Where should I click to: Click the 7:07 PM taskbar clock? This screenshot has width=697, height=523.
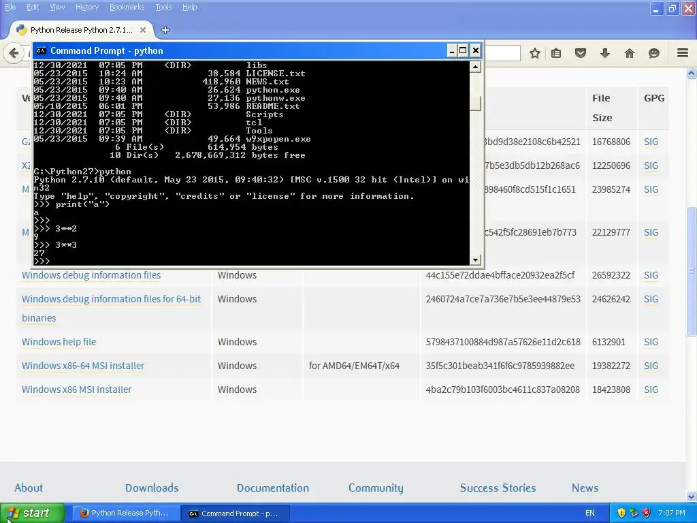click(672, 513)
